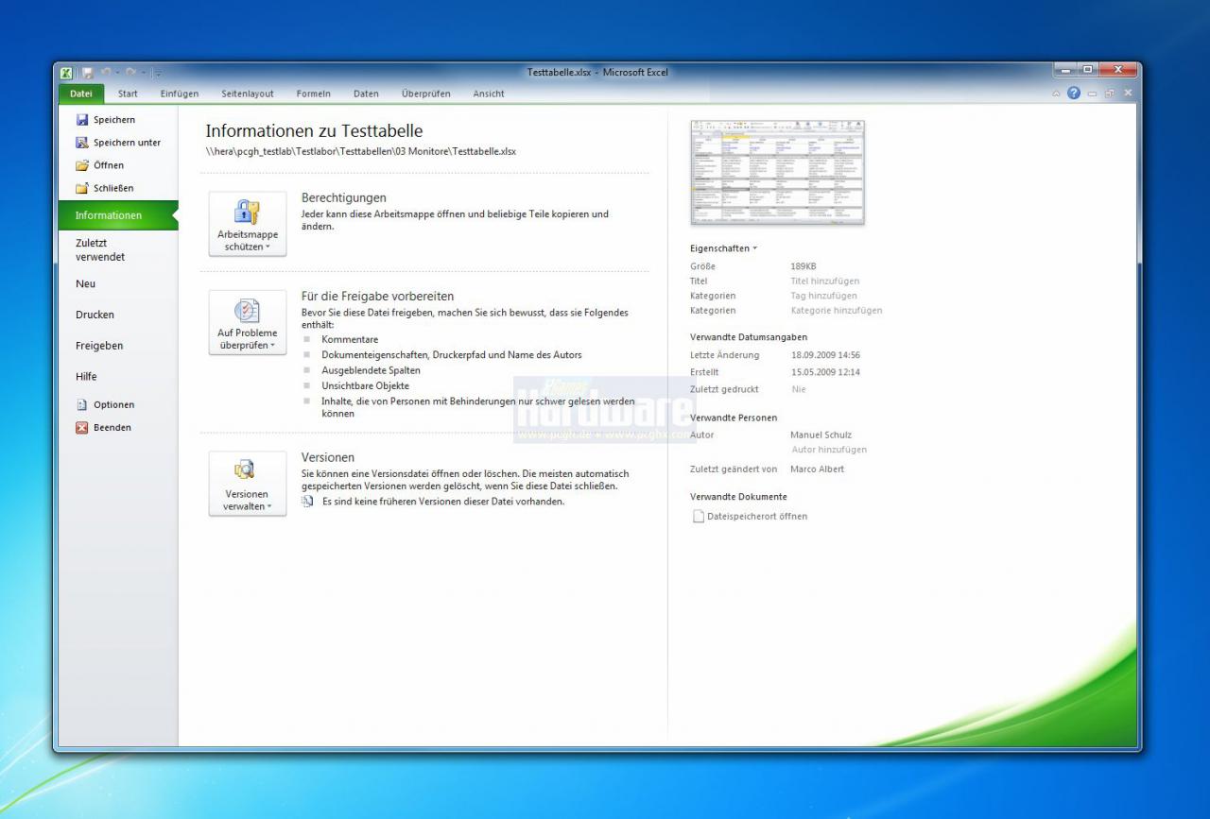The height and width of the screenshot is (819, 1210).
Task: Click the Kommentare list entry
Action: 350,339
